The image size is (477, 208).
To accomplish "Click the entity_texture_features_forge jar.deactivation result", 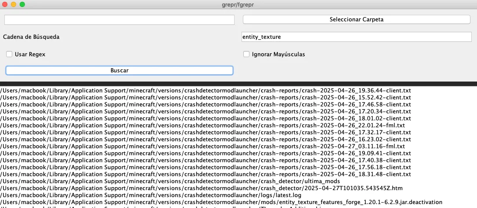I will (221, 202).
